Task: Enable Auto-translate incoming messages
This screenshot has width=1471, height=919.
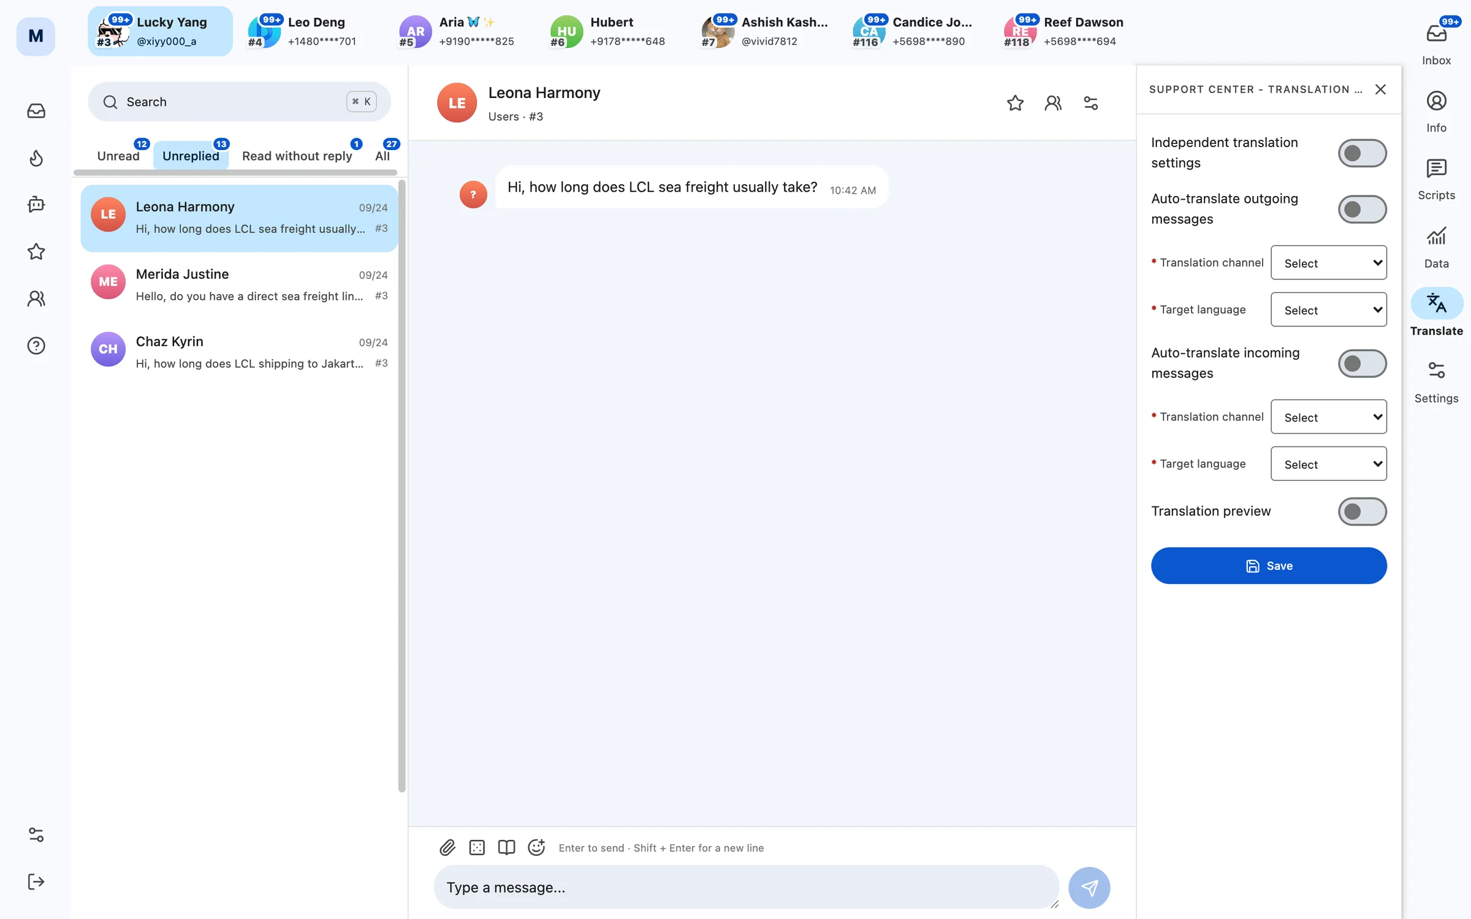Action: [1362, 363]
